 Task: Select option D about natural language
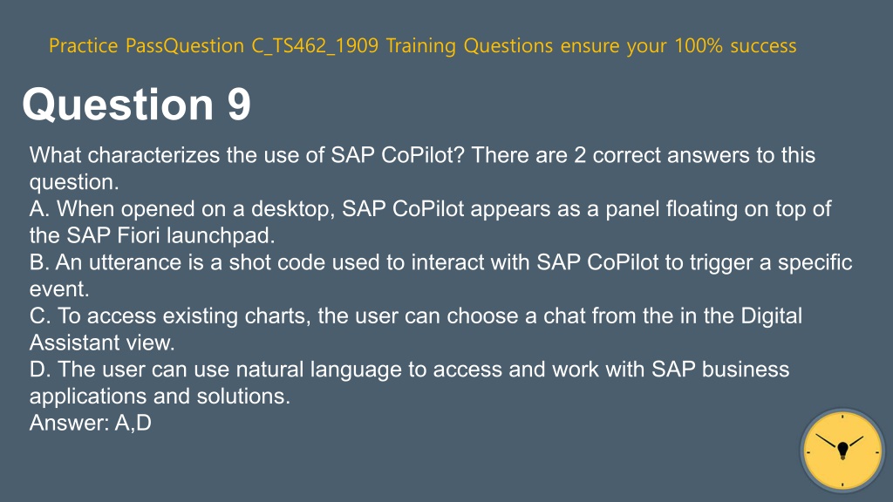(410, 383)
